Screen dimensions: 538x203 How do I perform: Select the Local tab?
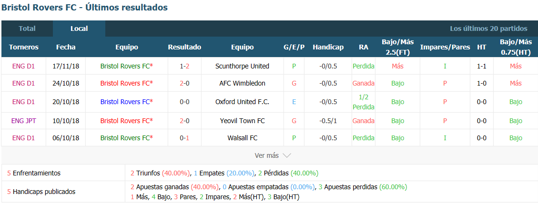point(79,29)
